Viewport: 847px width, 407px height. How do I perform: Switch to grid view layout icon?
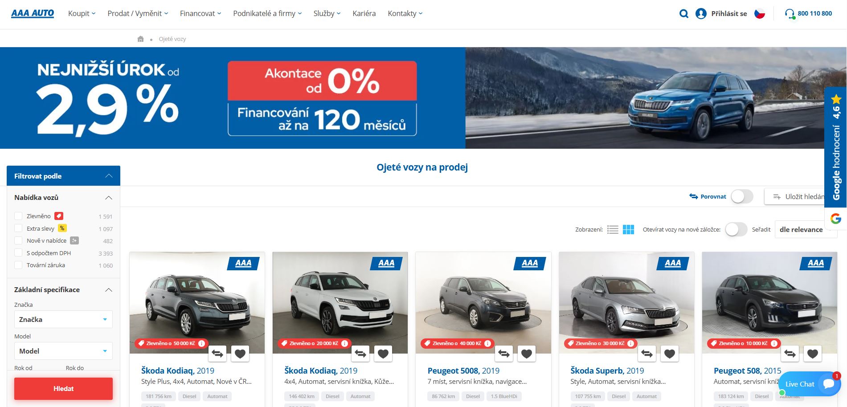point(628,230)
